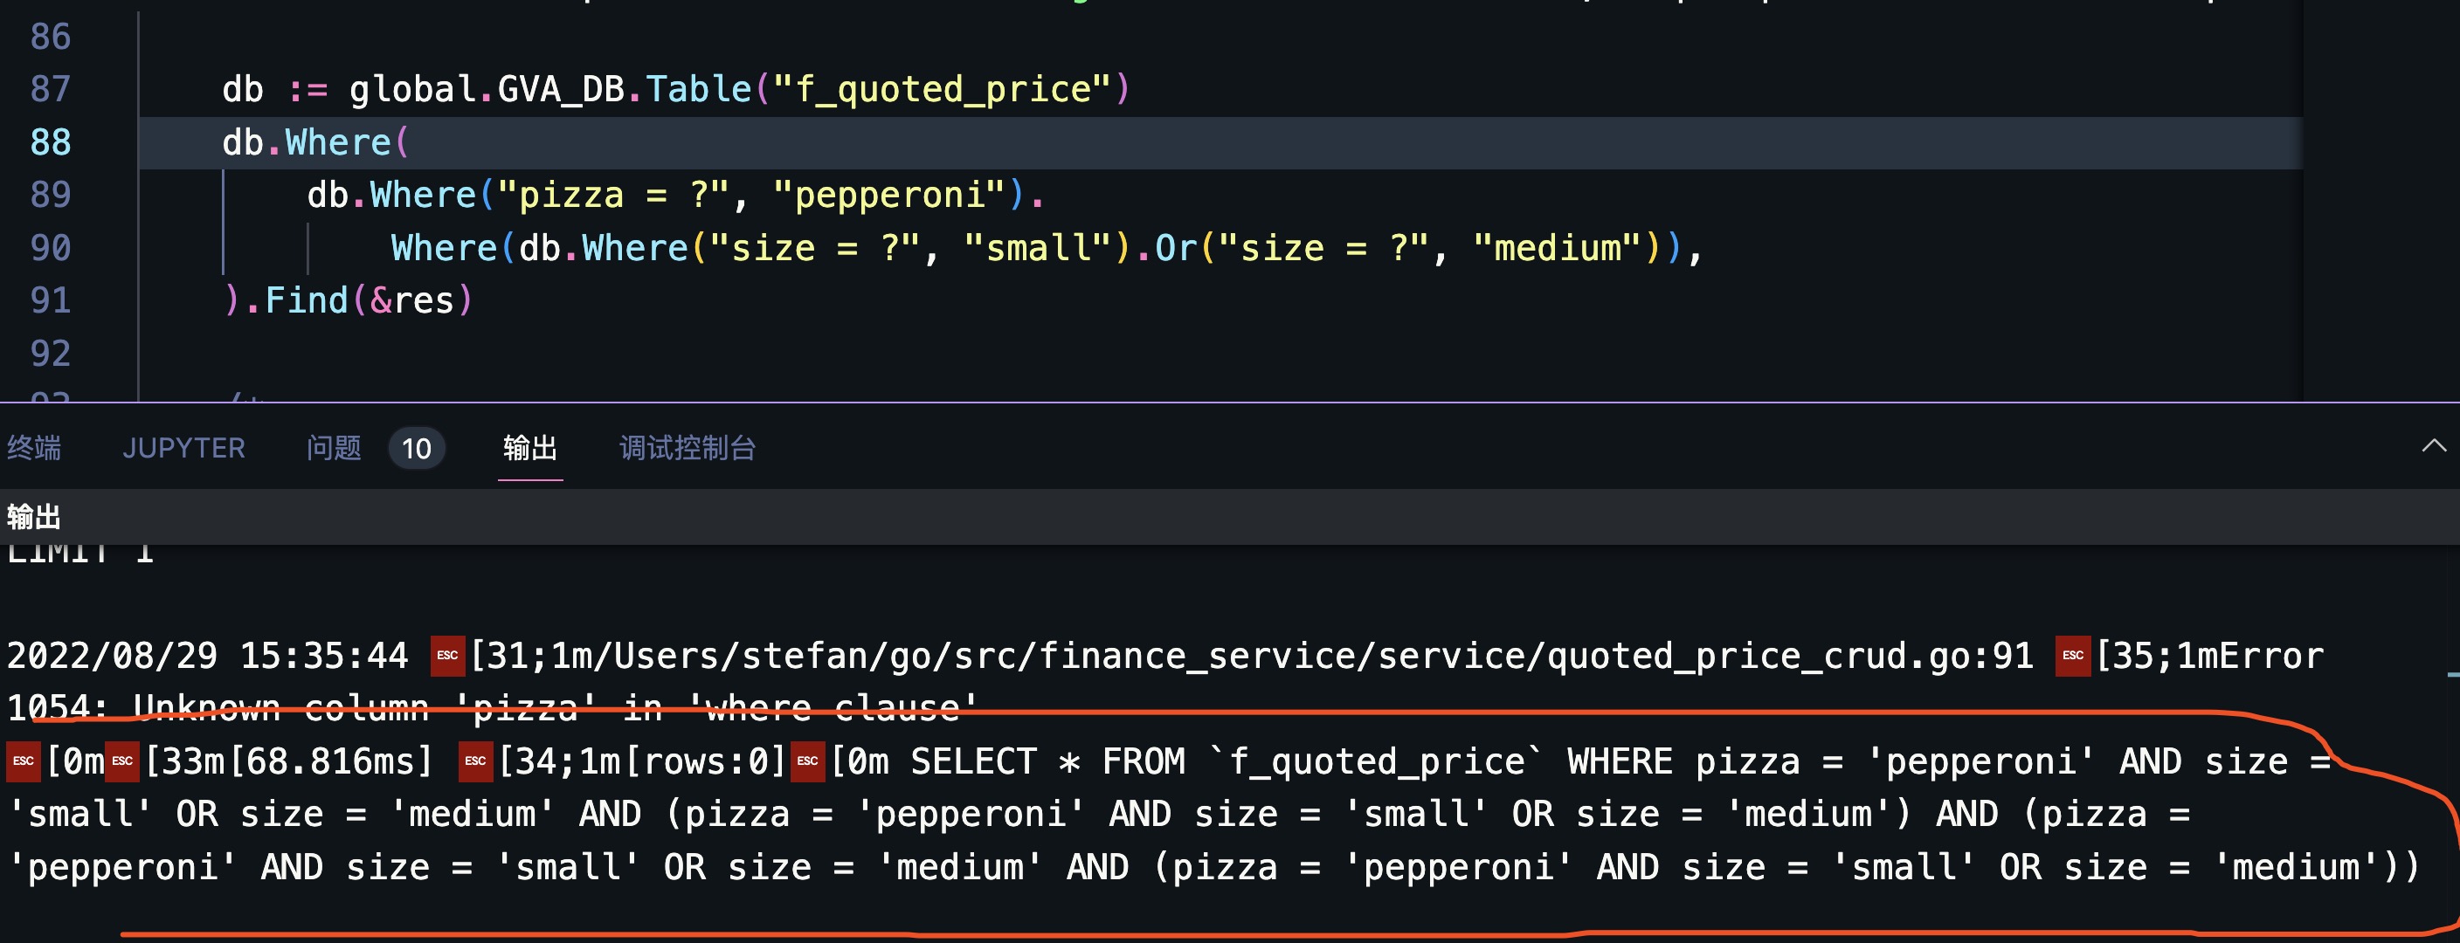This screenshot has width=2460, height=943.
Task: Switch to the 调试控制台 debug console tab
Action: tap(688, 449)
